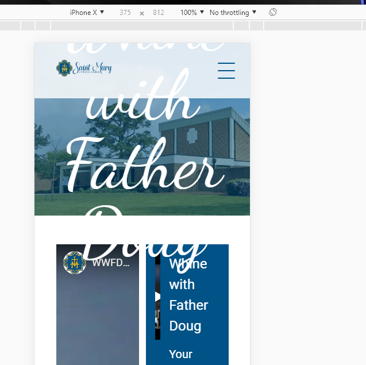366x365 pixels.
Task: Open the hamburger navigation menu
Action: (x=226, y=71)
